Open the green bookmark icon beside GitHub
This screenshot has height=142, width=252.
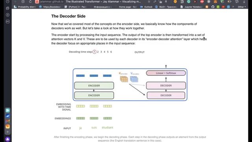click(x=218, y=7)
